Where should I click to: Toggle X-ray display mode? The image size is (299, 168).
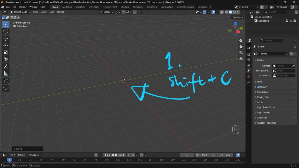click(x=222, y=12)
